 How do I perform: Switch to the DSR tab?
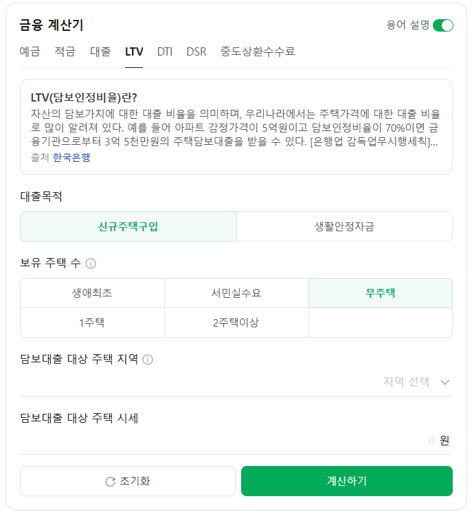click(196, 51)
